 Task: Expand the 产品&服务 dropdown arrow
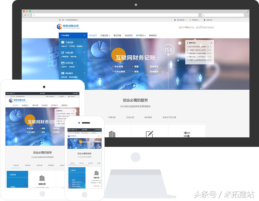(84, 35)
